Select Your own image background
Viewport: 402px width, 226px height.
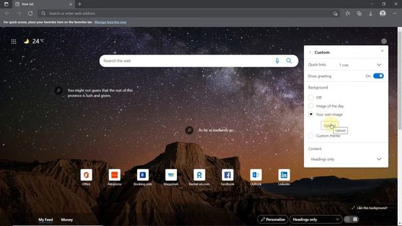tap(311, 114)
